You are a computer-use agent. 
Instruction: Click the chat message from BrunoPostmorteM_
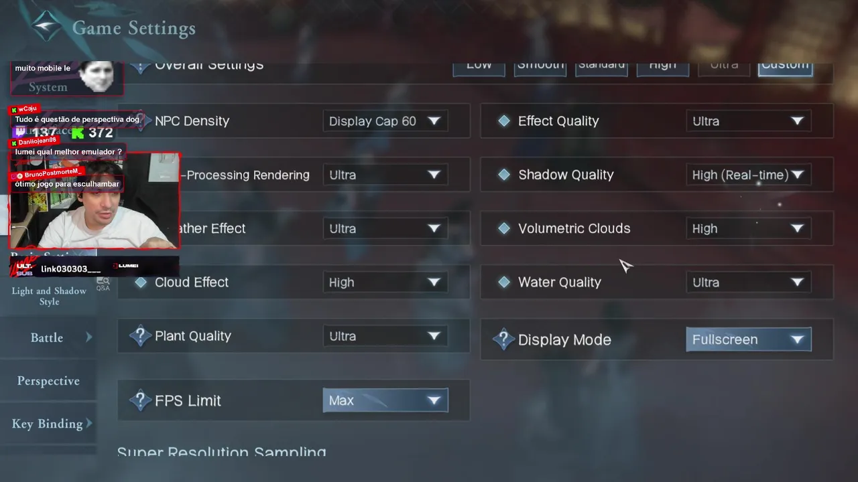[67, 183]
